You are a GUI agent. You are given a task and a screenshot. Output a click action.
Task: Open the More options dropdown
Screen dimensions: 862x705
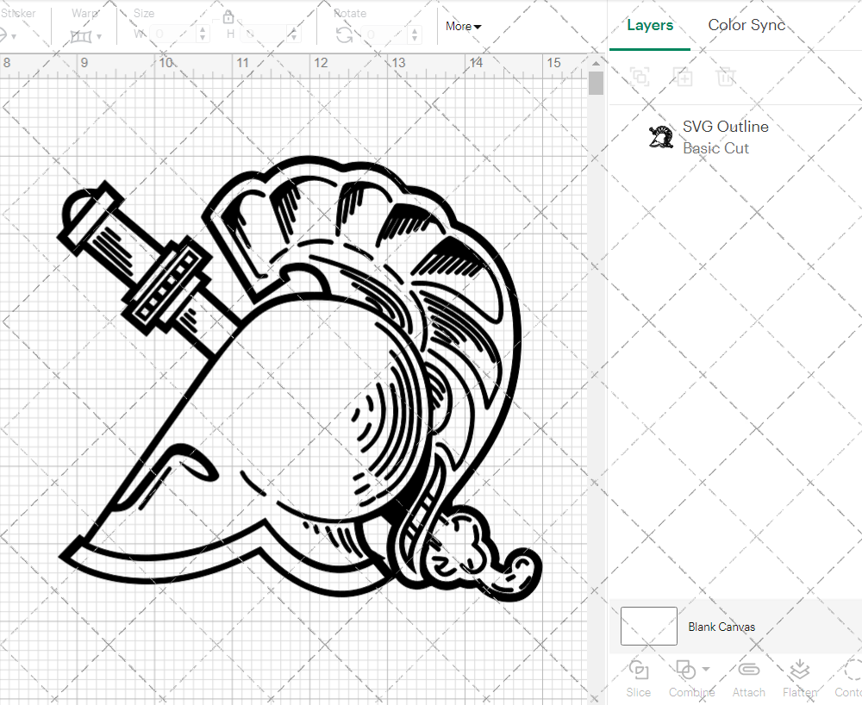(463, 27)
